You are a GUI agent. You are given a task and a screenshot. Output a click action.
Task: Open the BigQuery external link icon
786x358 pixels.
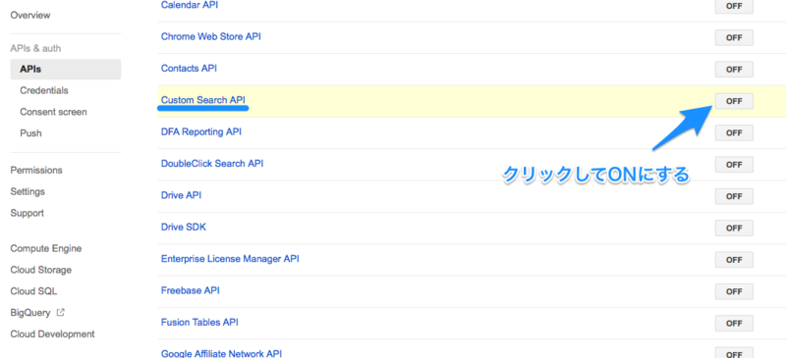click(61, 313)
